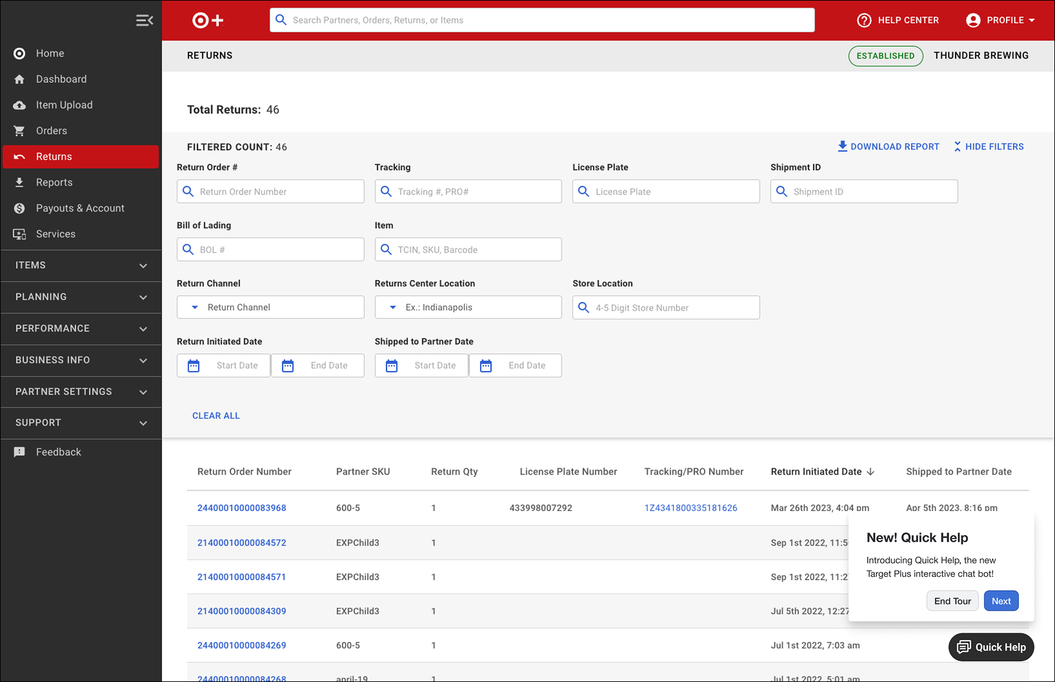Navigate to Orders
This screenshot has width=1055, height=682.
[81, 131]
